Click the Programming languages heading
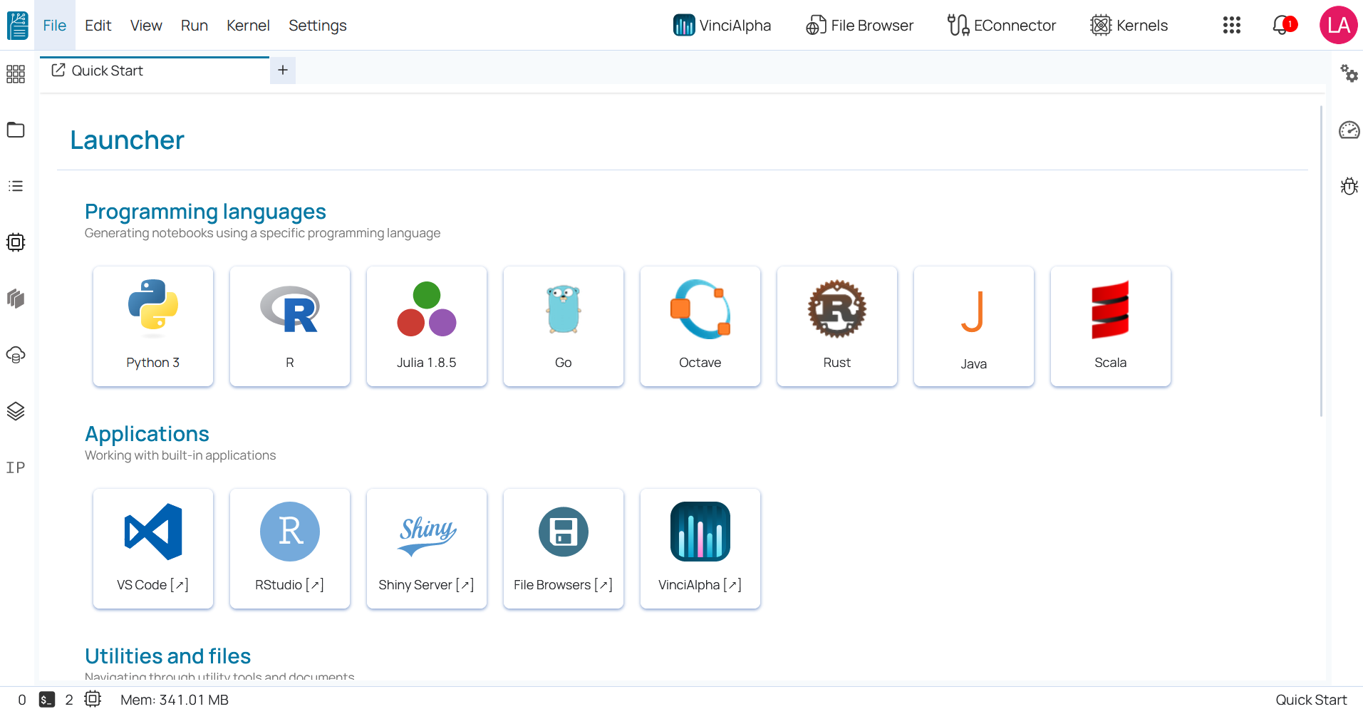Viewport: 1363px width, 709px height. [205, 212]
